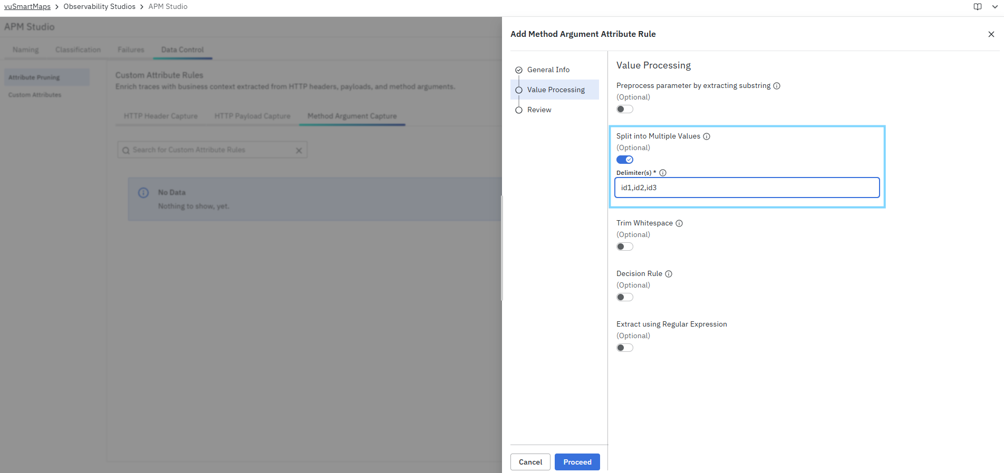Select Method Argument Capture tab
The width and height of the screenshot is (1004, 473).
[352, 116]
